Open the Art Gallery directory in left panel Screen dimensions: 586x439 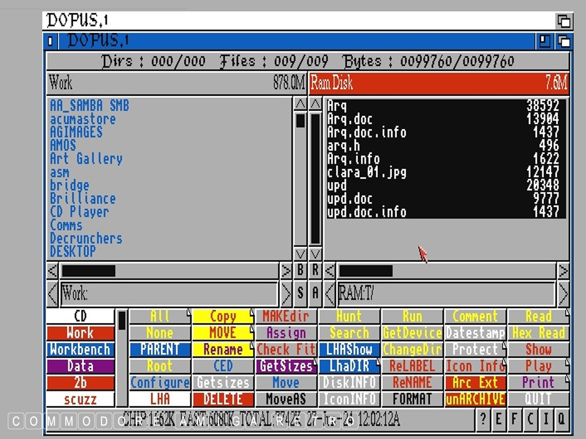point(86,159)
